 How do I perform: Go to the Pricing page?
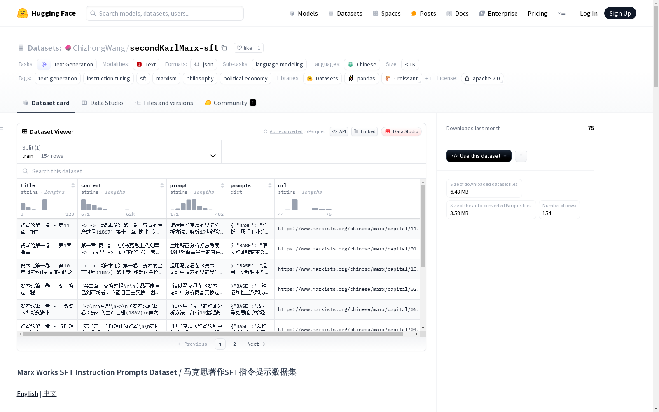pos(537,13)
